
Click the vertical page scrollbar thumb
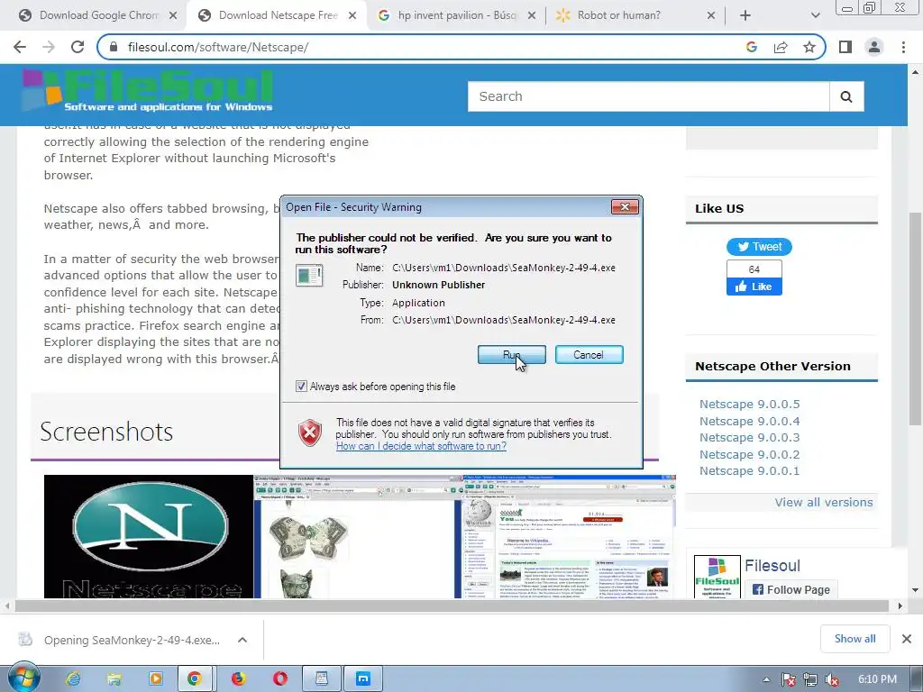coord(915,318)
